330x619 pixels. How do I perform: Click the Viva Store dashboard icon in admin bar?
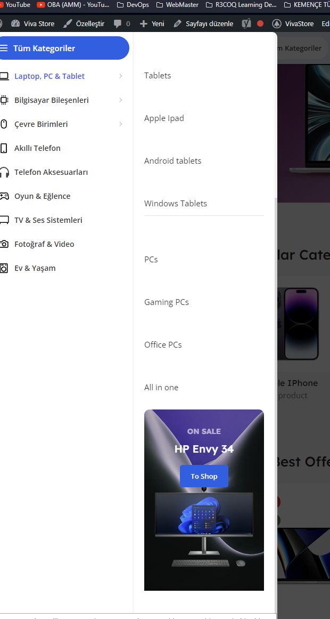(x=15, y=23)
